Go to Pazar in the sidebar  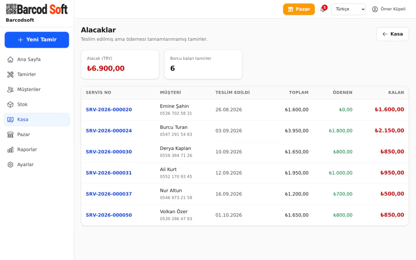37,134
